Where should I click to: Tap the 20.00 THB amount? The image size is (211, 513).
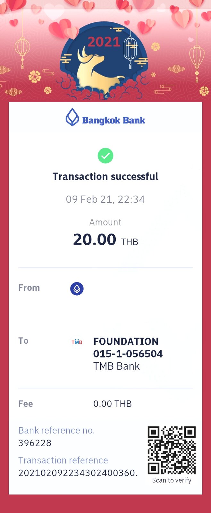coord(105,240)
